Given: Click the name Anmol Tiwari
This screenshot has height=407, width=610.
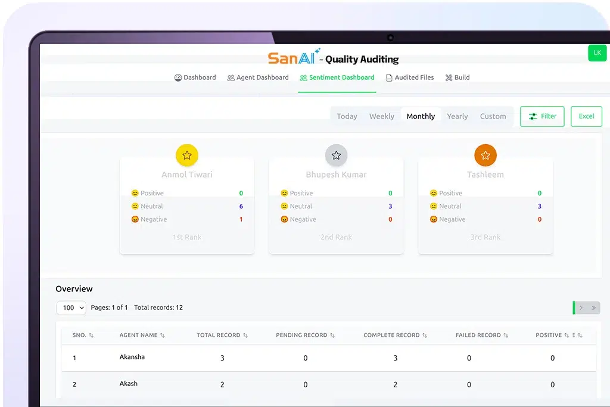Looking at the screenshot, I should [x=187, y=175].
